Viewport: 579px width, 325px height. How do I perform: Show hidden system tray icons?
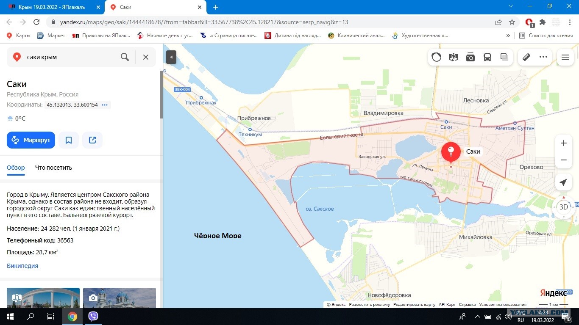(x=478, y=316)
